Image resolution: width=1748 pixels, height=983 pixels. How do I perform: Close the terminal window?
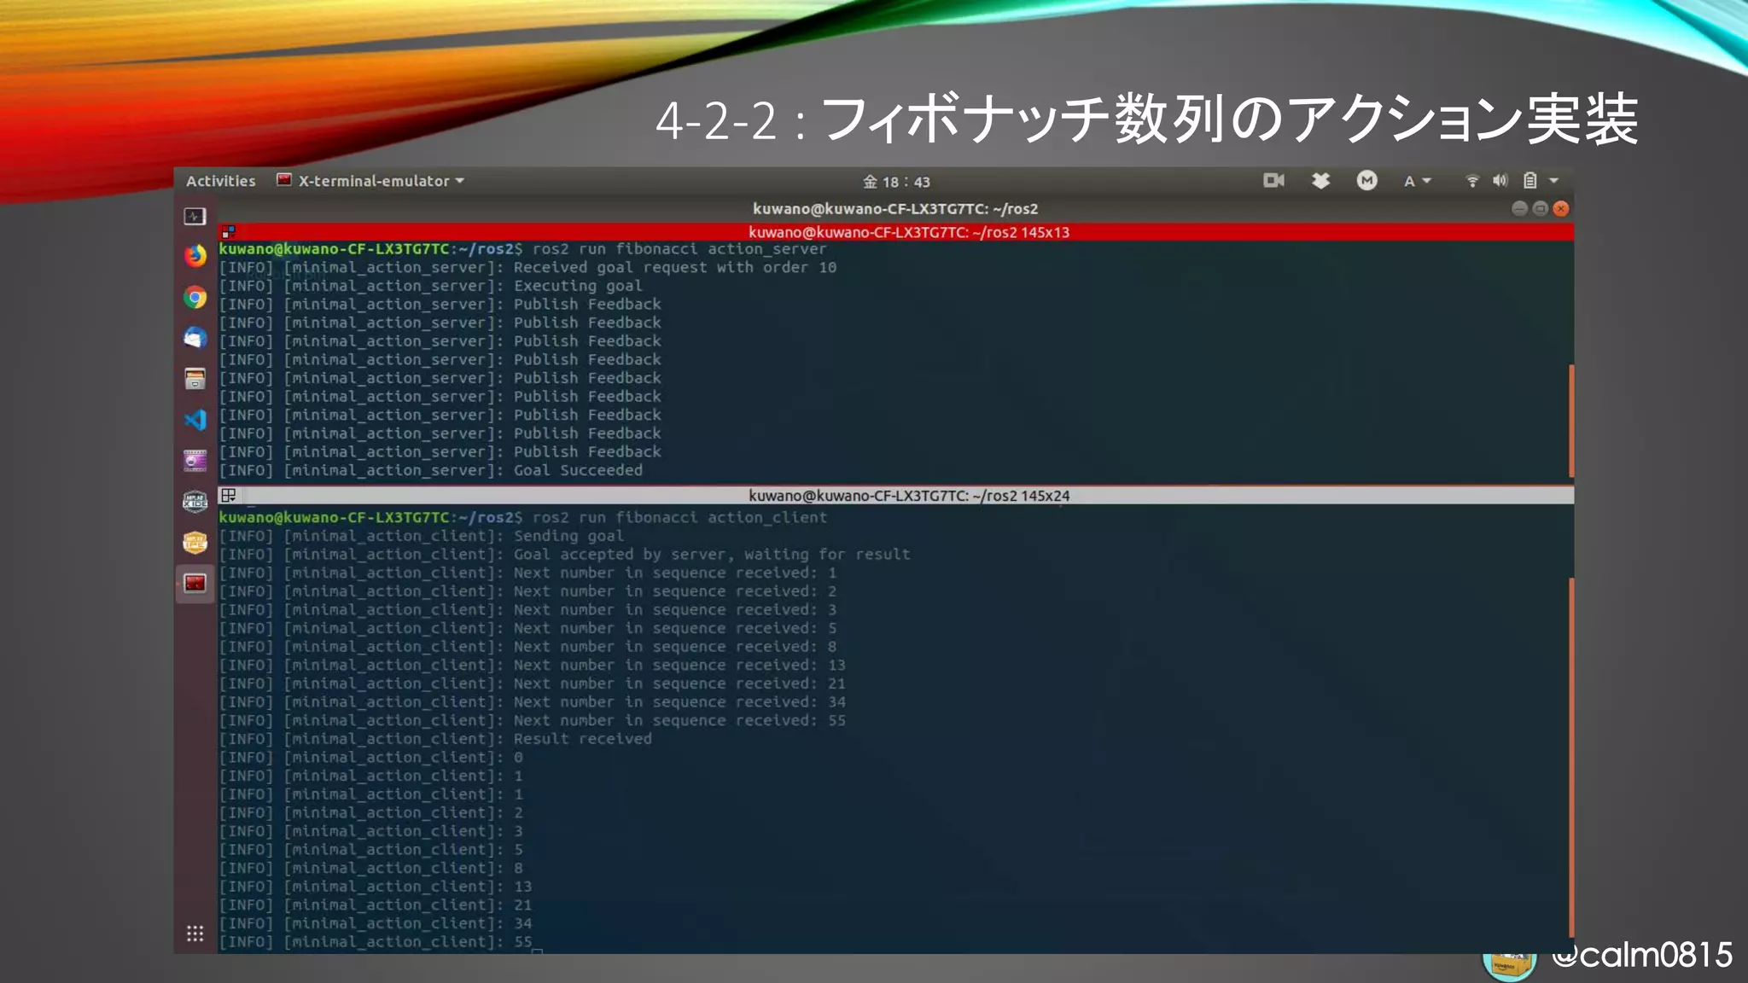[x=1561, y=208]
